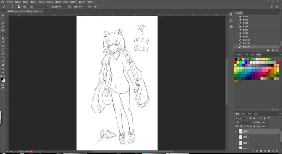Select the Type tool (T)
This screenshot has height=154, width=282.
[3, 50]
